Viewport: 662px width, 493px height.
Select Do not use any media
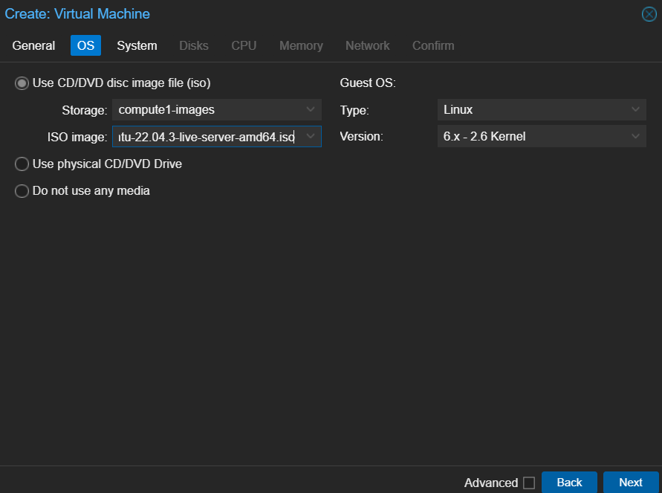22,191
